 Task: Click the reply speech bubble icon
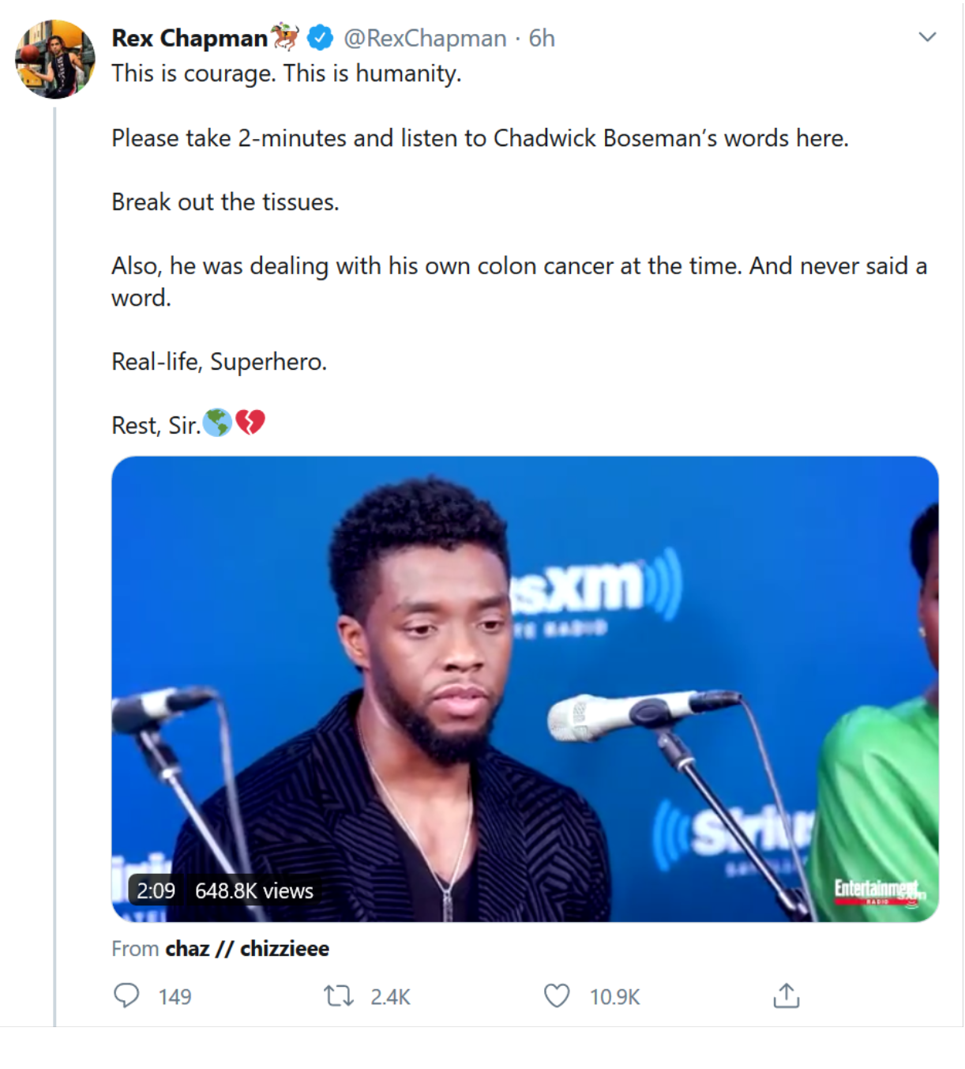126,996
